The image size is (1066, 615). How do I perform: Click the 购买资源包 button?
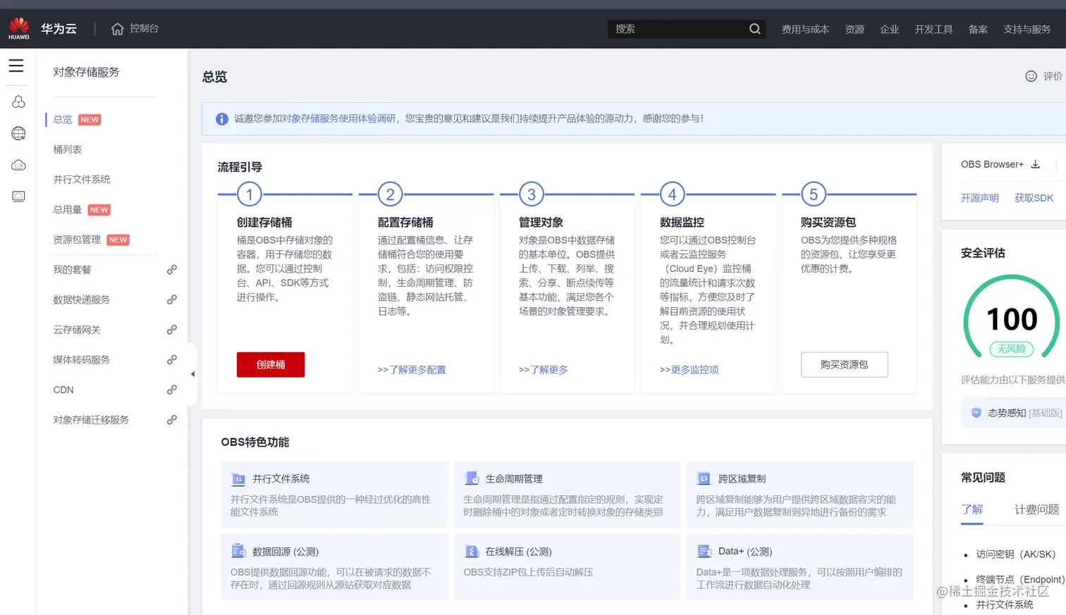845,365
